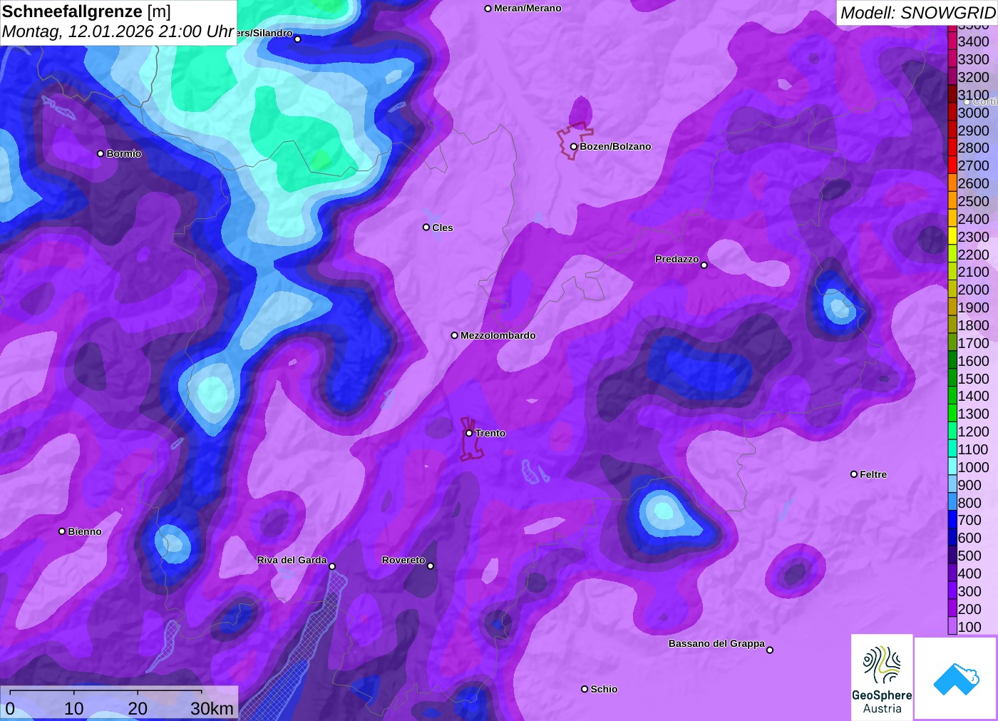Screen dimensions: 998x721
Task: Select the 2300 m yellow legend swatch
Action: coord(952,236)
